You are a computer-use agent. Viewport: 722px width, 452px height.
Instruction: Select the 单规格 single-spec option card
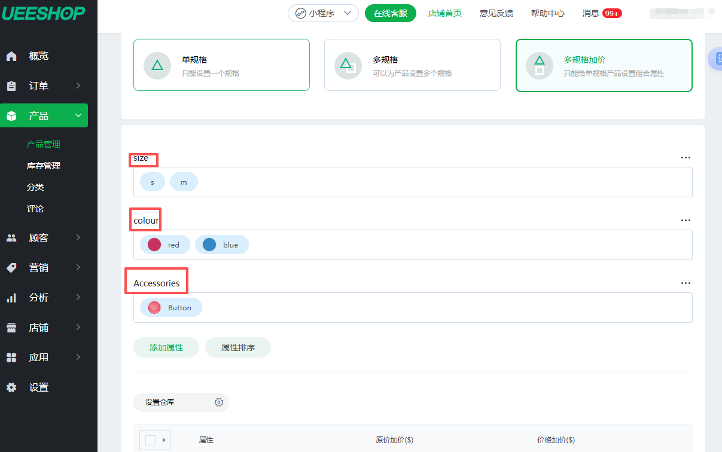(221, 65)
